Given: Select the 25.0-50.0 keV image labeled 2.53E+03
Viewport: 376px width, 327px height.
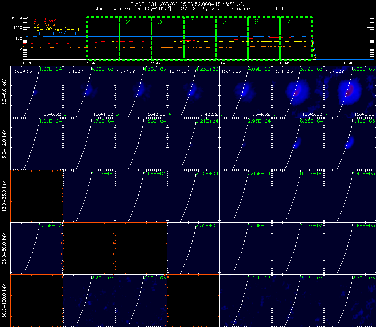Looking at the screenshot, I should pyautogui.click(x=37, y=248).
